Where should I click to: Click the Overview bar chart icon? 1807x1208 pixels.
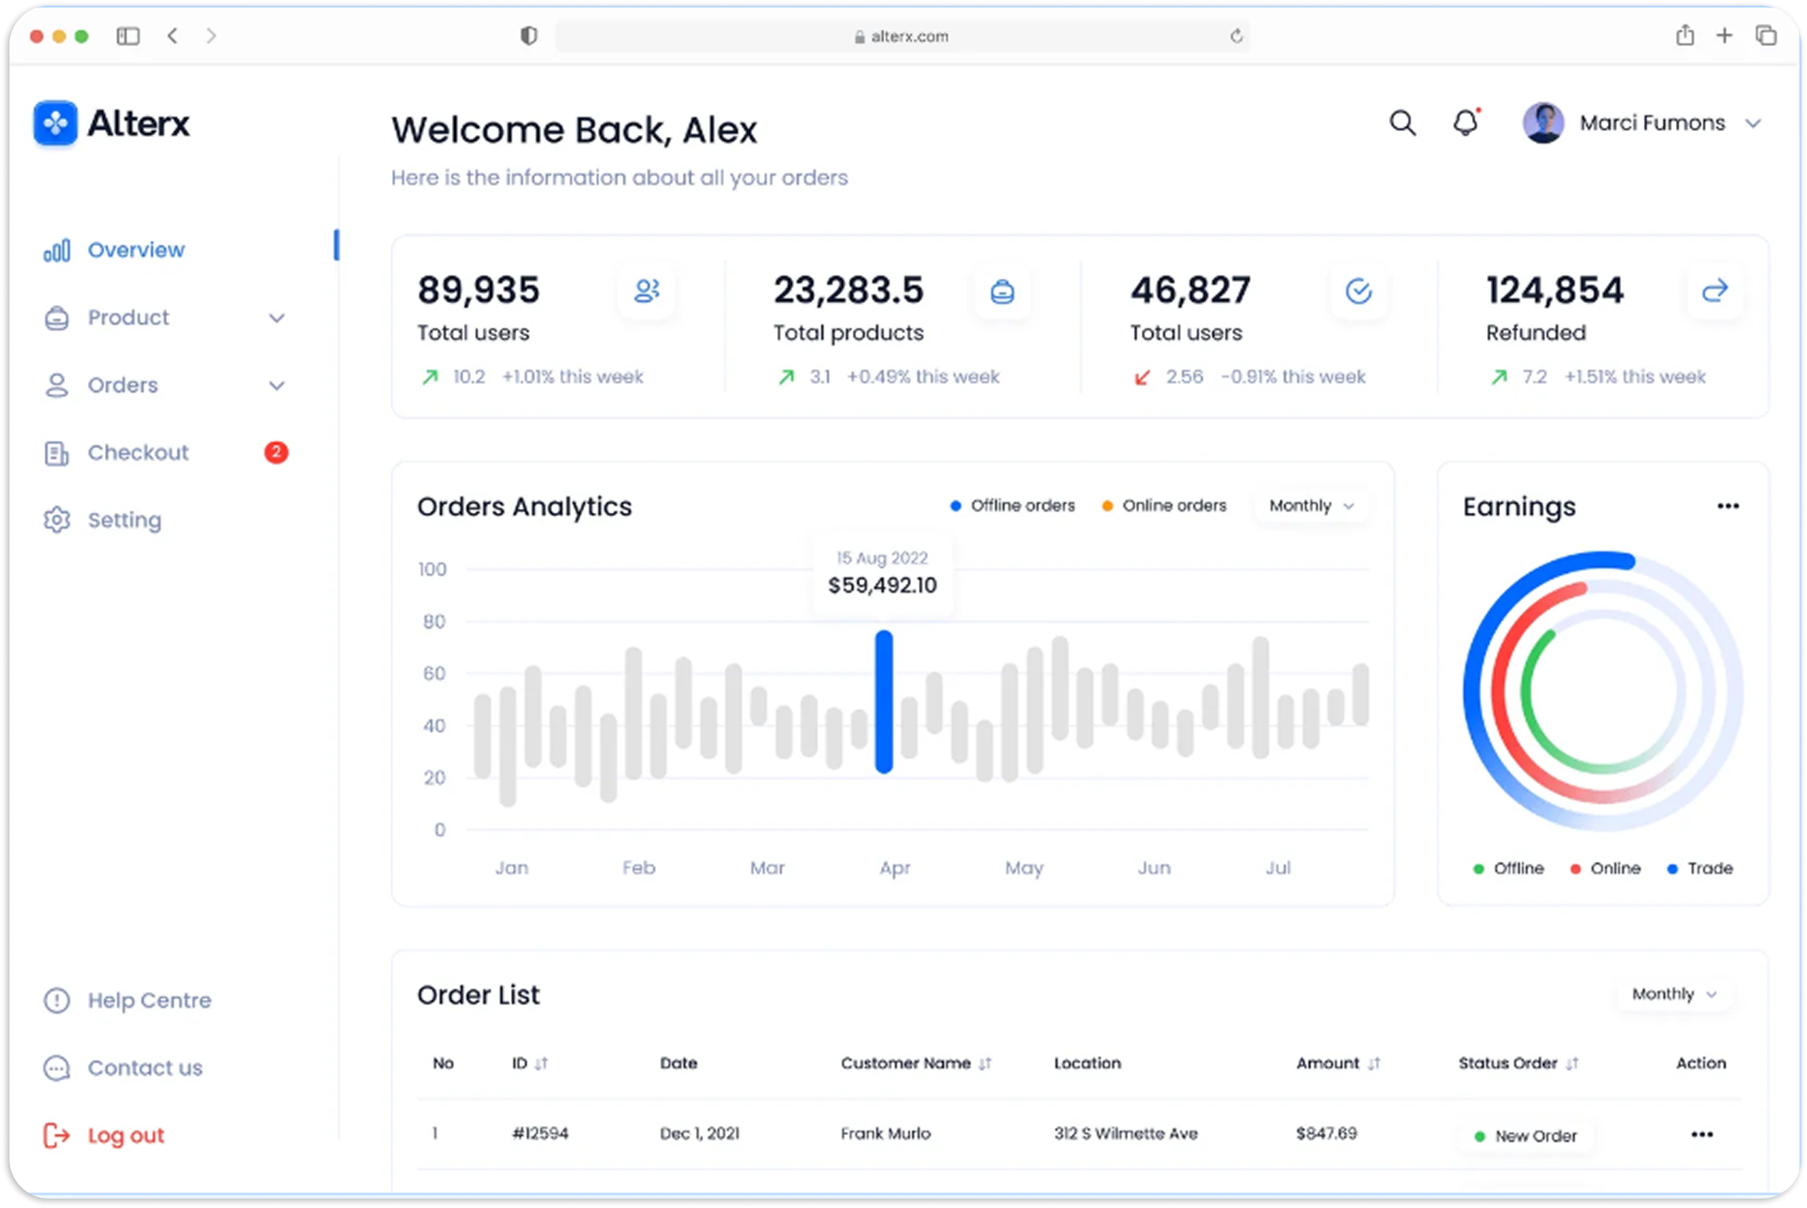tap(56, 251)
